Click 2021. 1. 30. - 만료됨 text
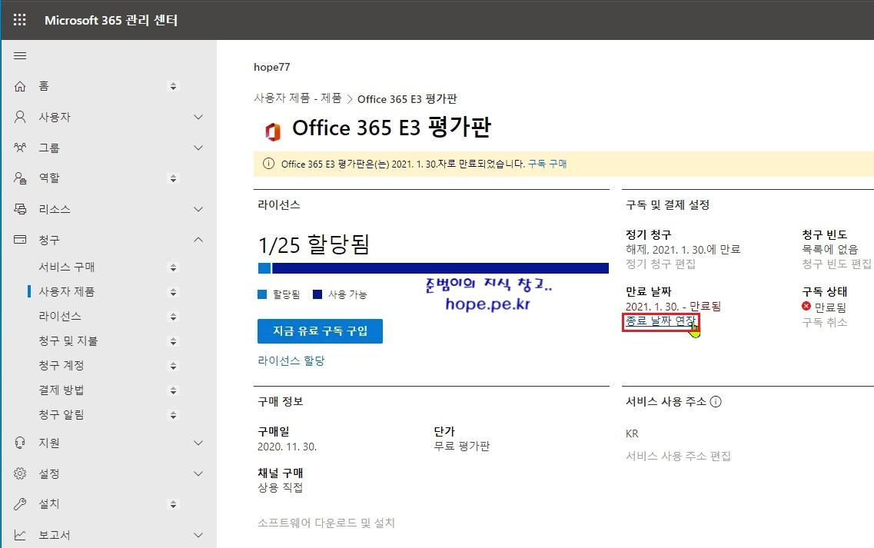 tap(673, 306)
